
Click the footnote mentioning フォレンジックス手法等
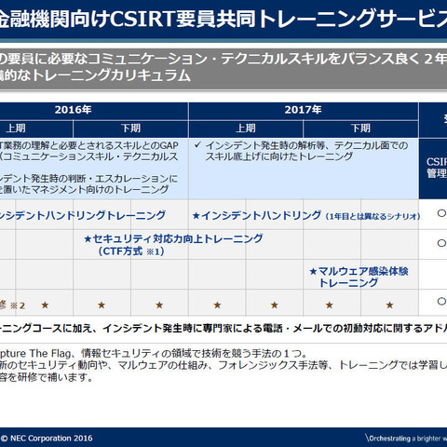223,365
